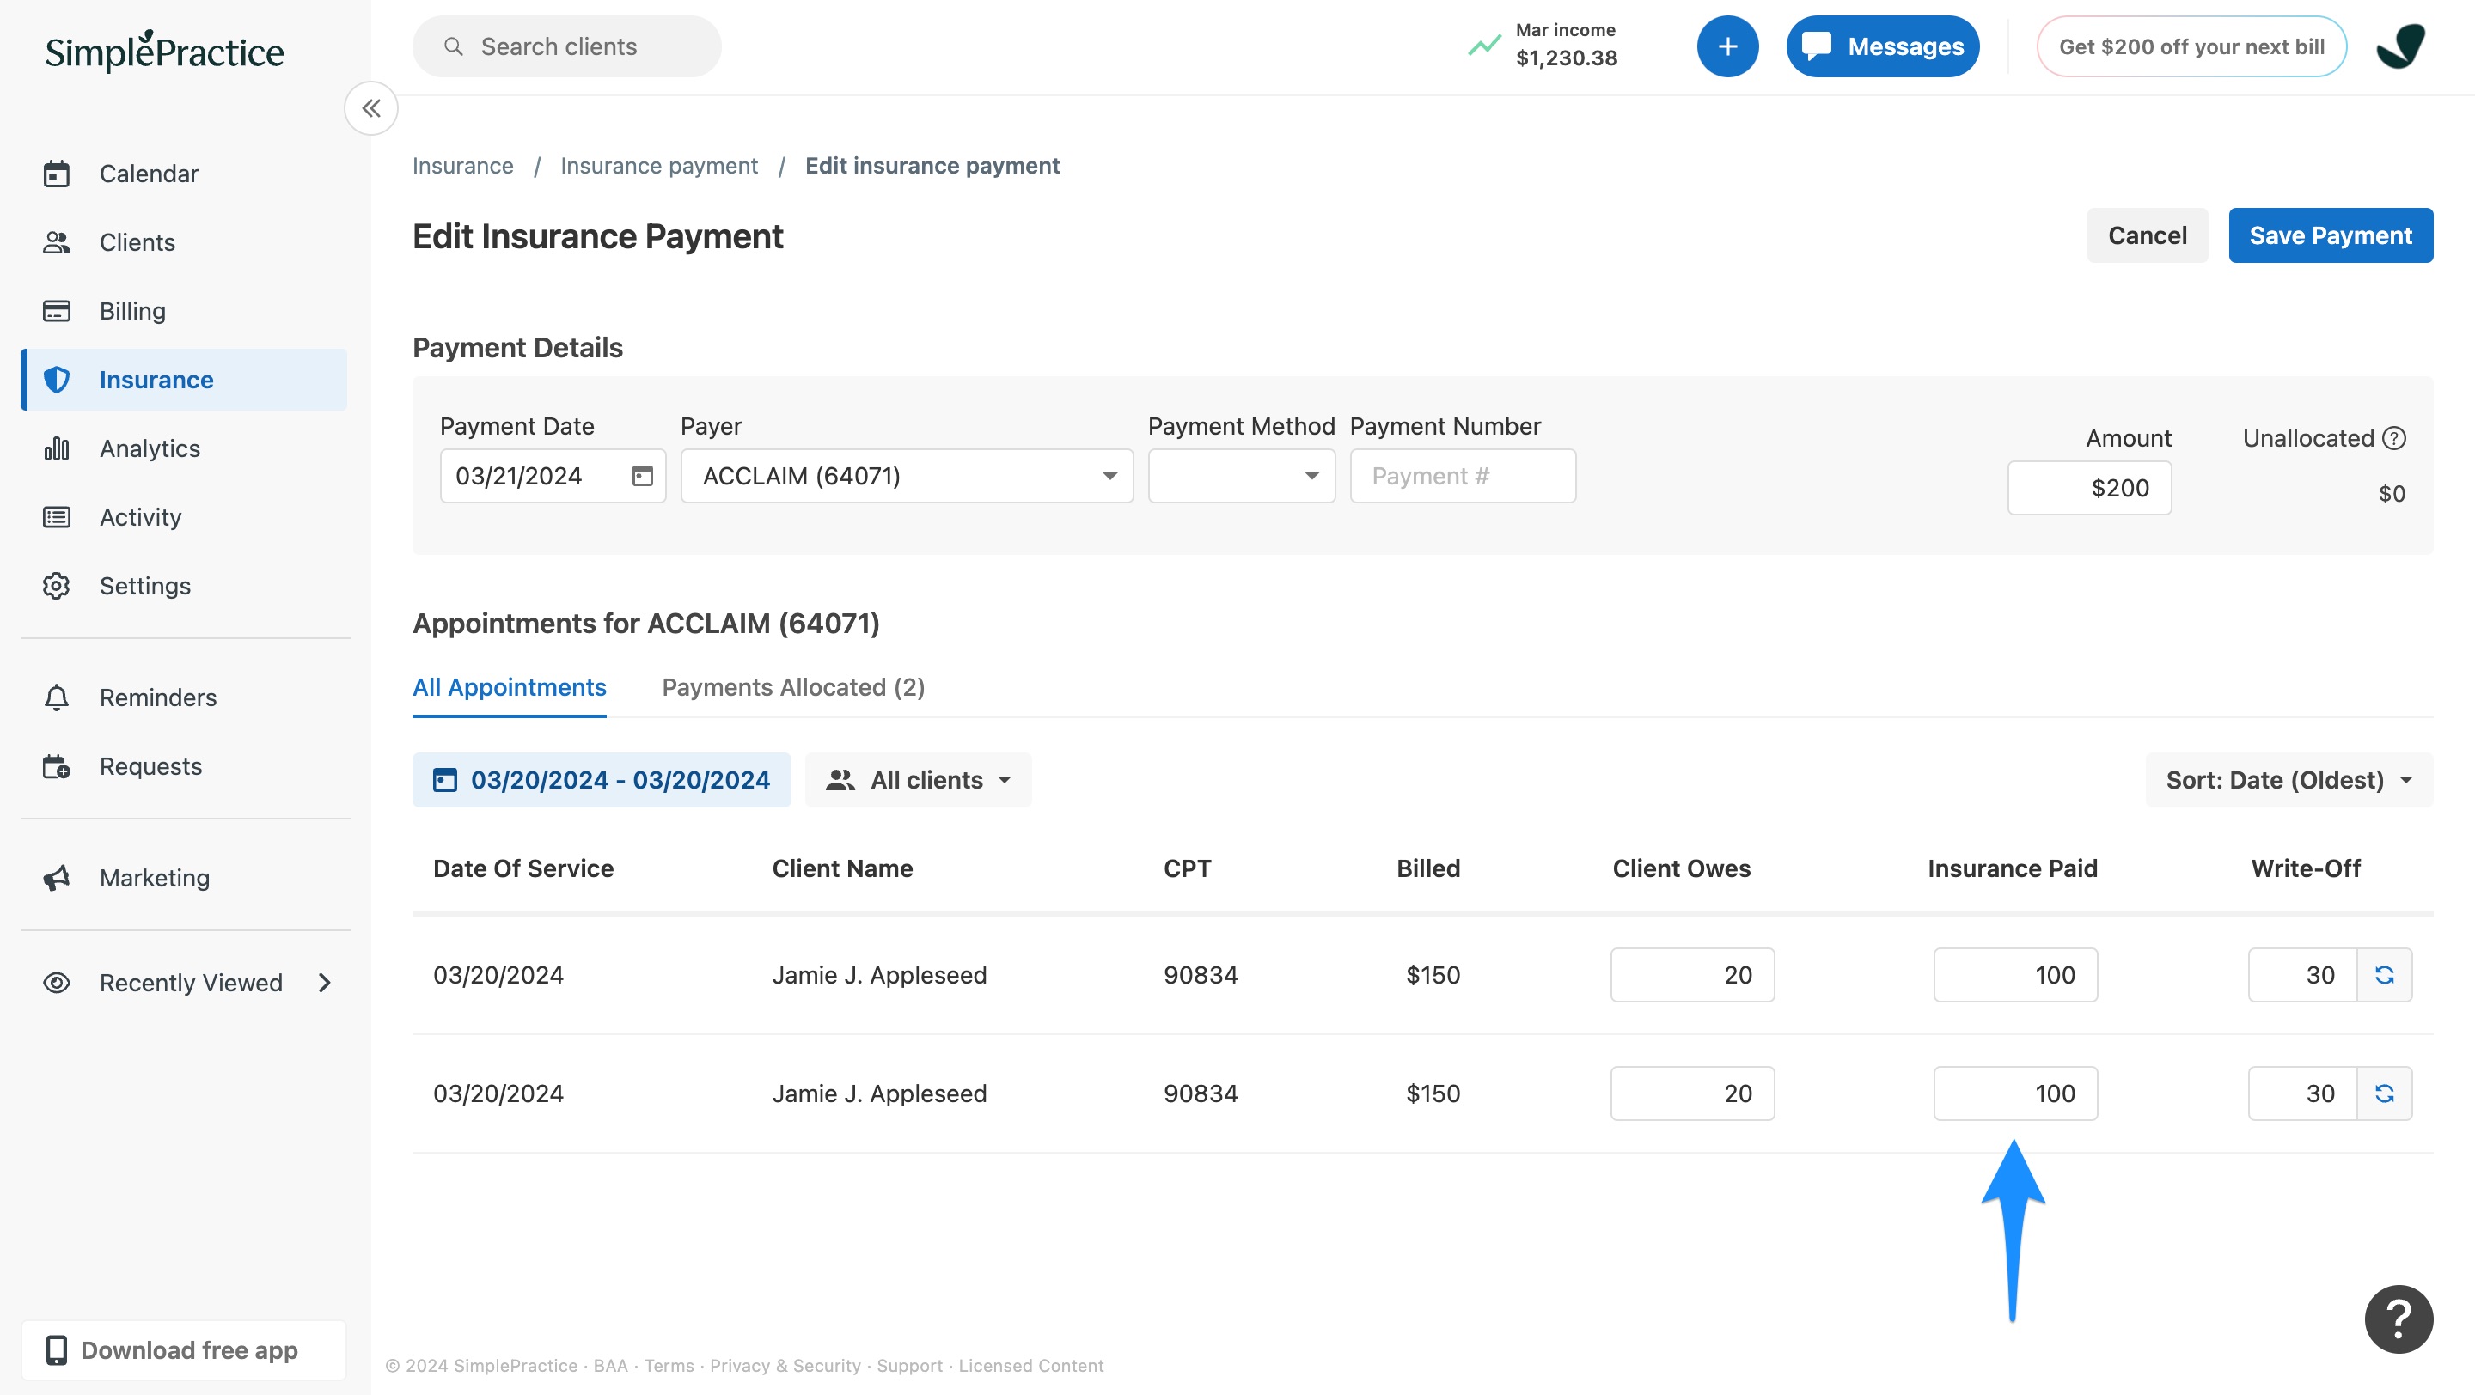This screenshot has height=1395, width=2475.
Task: Open the Sort: Date (Oldest) dropdown
Action: 2289,780
